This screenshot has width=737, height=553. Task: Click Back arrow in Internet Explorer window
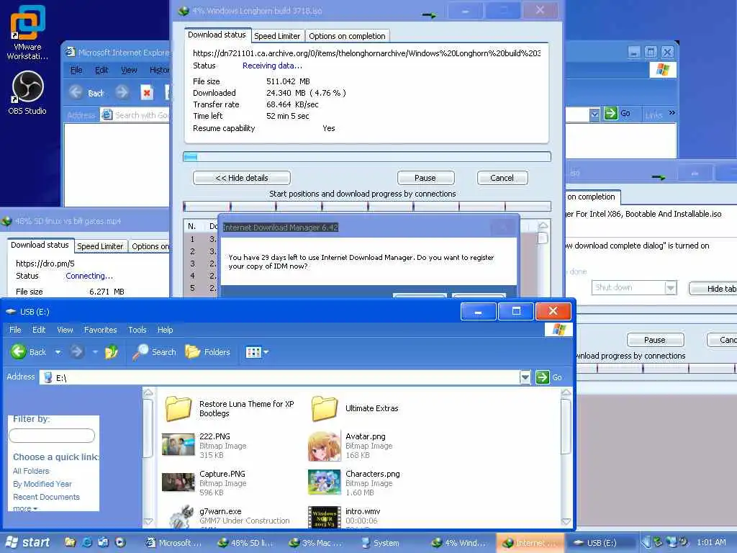[x=76, y=92]
